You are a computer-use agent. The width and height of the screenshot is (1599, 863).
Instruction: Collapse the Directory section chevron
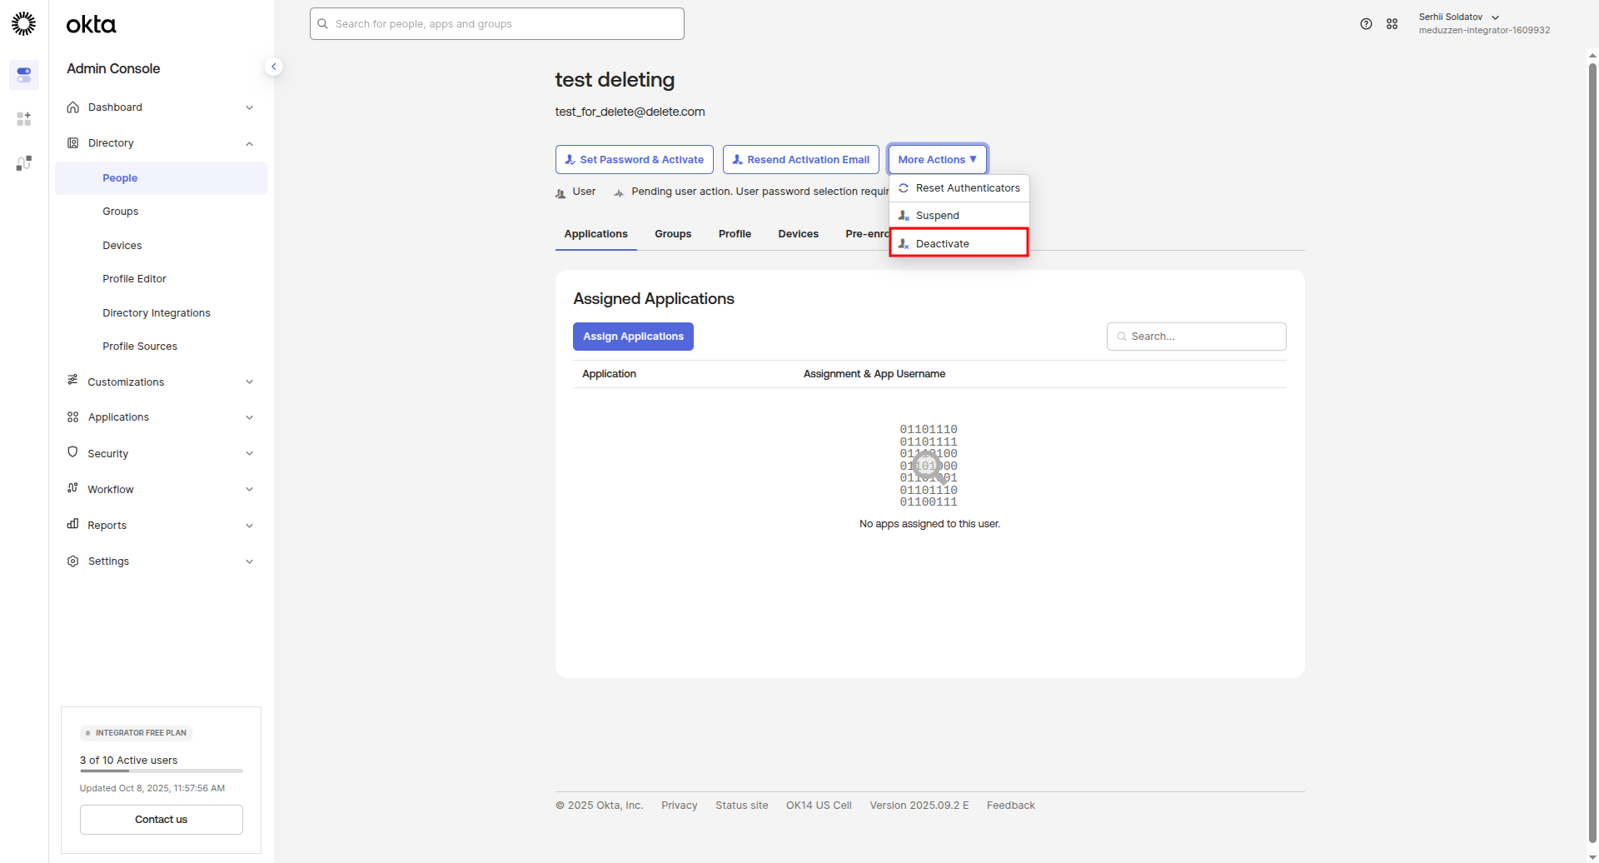point(249,143)
